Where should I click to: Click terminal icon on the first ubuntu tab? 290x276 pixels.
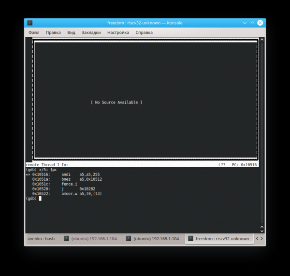click(66, 239)
